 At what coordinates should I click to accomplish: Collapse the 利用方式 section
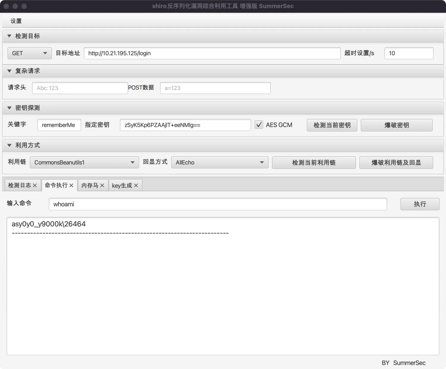(9, 145)
